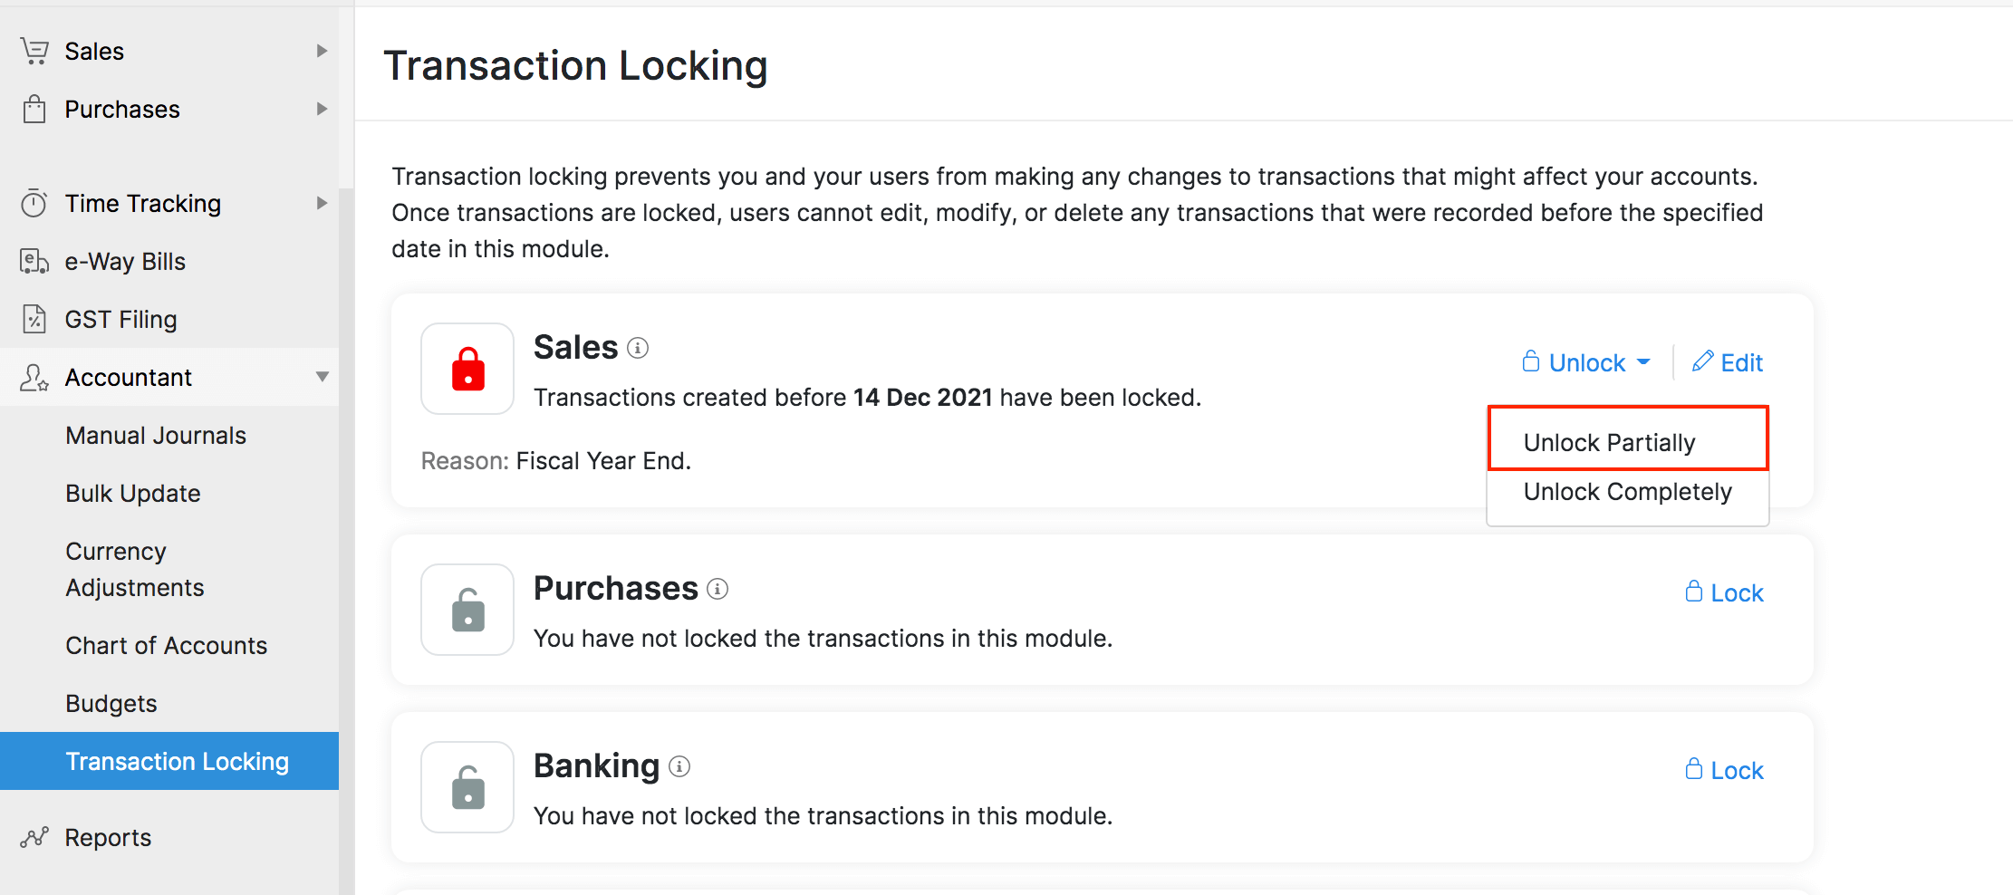This screenshot has height=895, width=2013.
Task: Click the info icon beside Sales heading
Action: click(638, 348)
